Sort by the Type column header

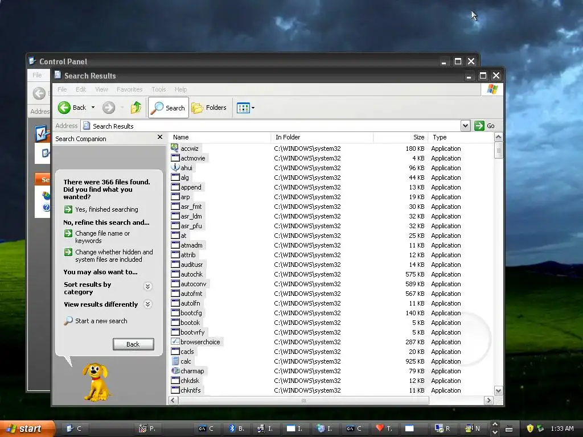(461, 137)
